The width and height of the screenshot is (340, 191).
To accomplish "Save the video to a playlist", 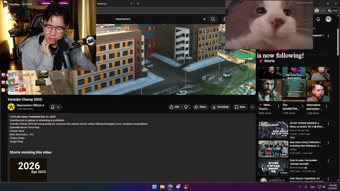I will tap(240, 107).
